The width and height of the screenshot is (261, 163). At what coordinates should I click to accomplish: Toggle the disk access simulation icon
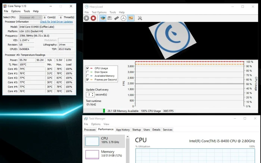123,18
